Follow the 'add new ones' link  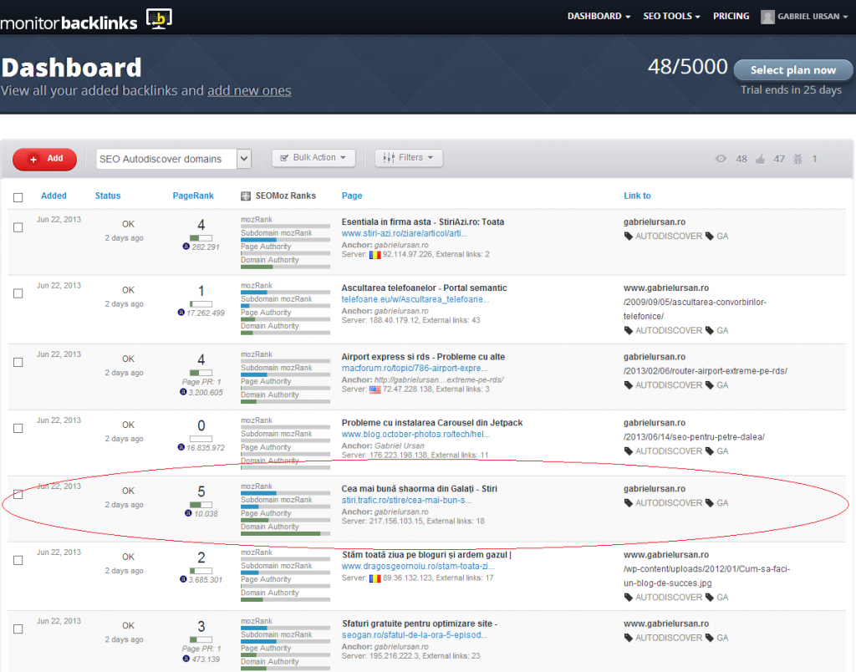coord(249,90)
